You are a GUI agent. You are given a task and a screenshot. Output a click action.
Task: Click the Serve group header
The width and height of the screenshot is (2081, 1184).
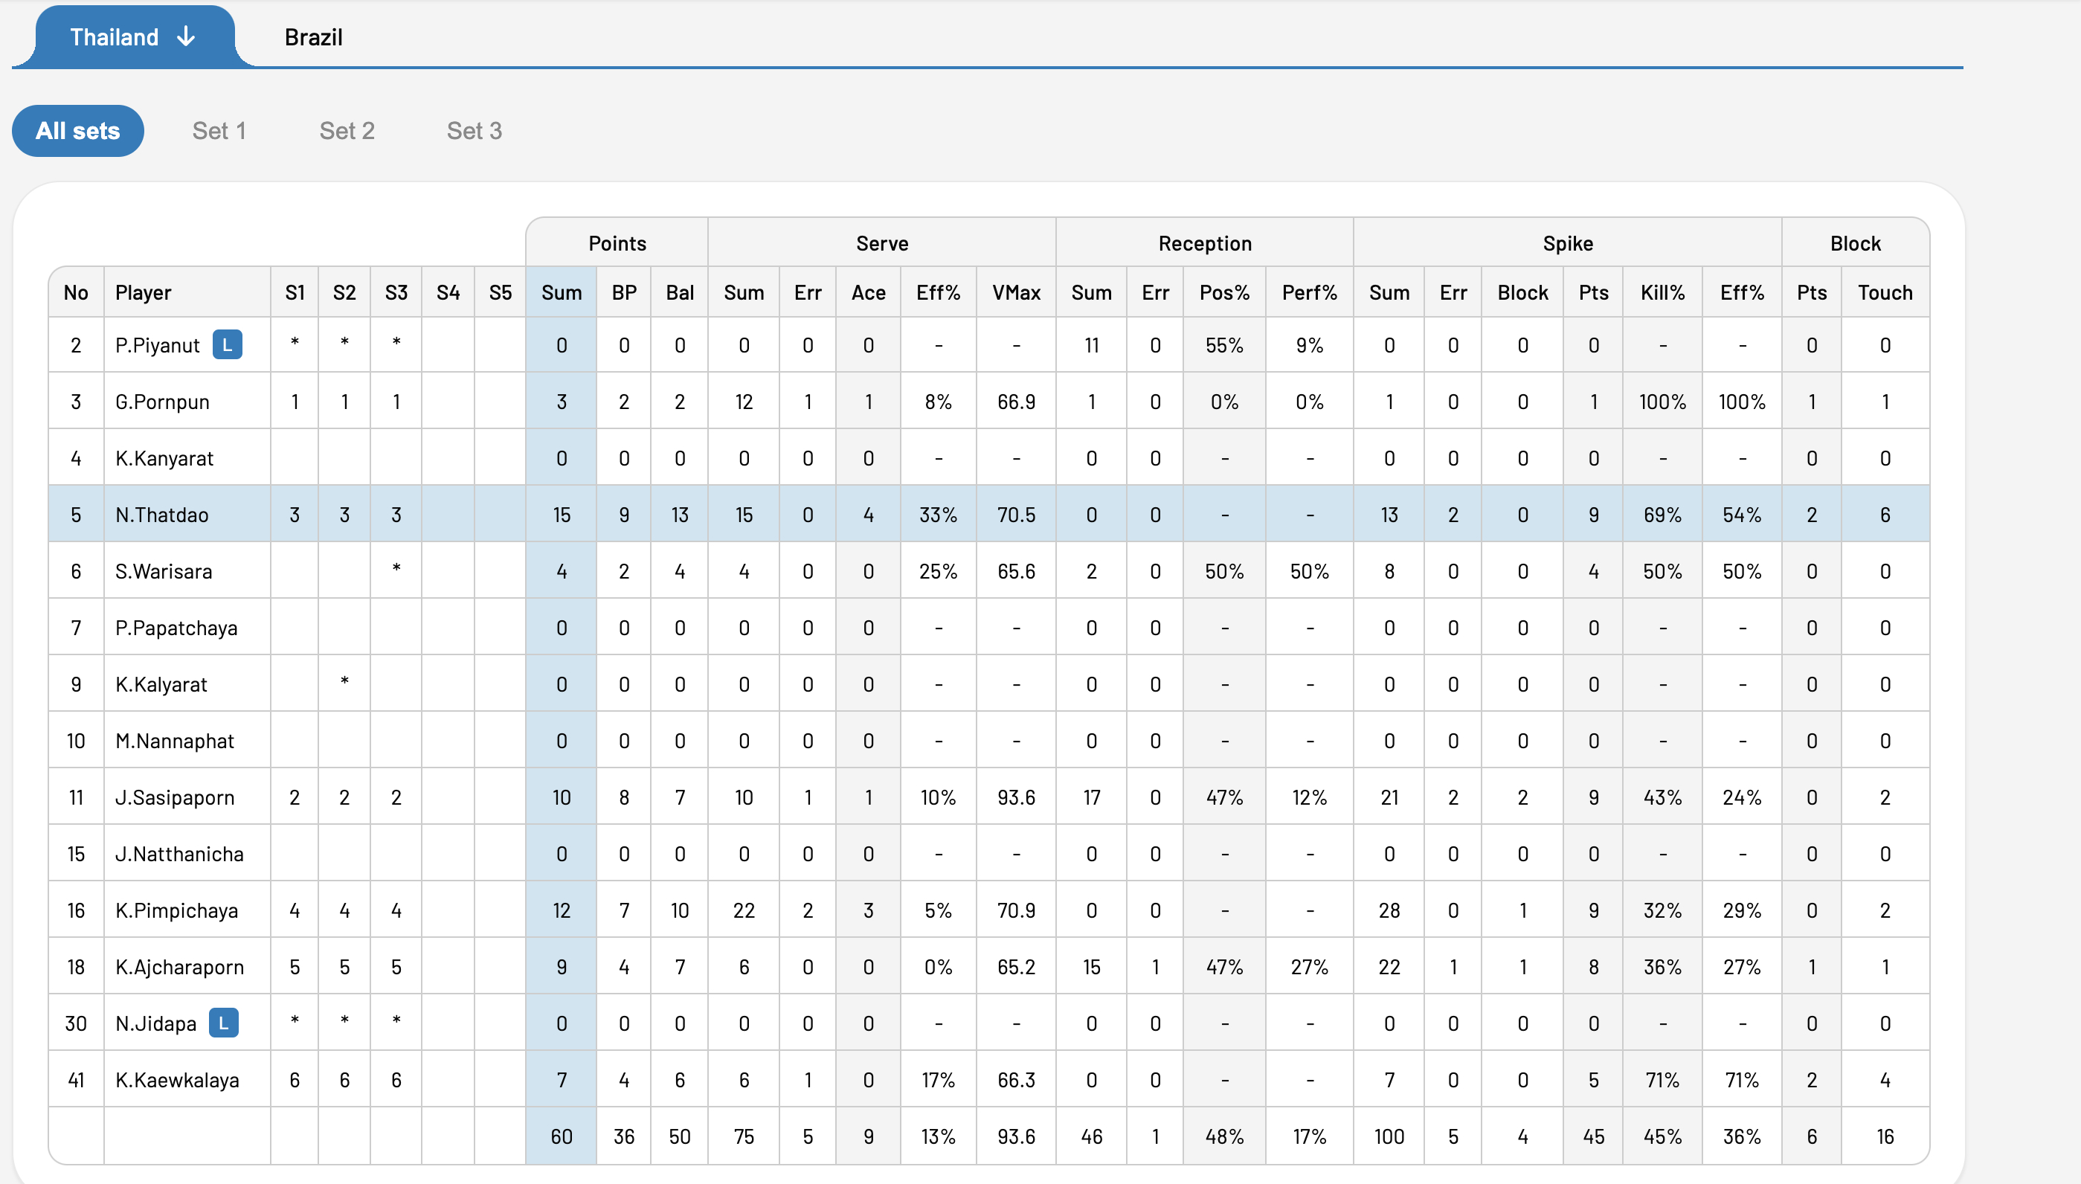pos(881,243)
